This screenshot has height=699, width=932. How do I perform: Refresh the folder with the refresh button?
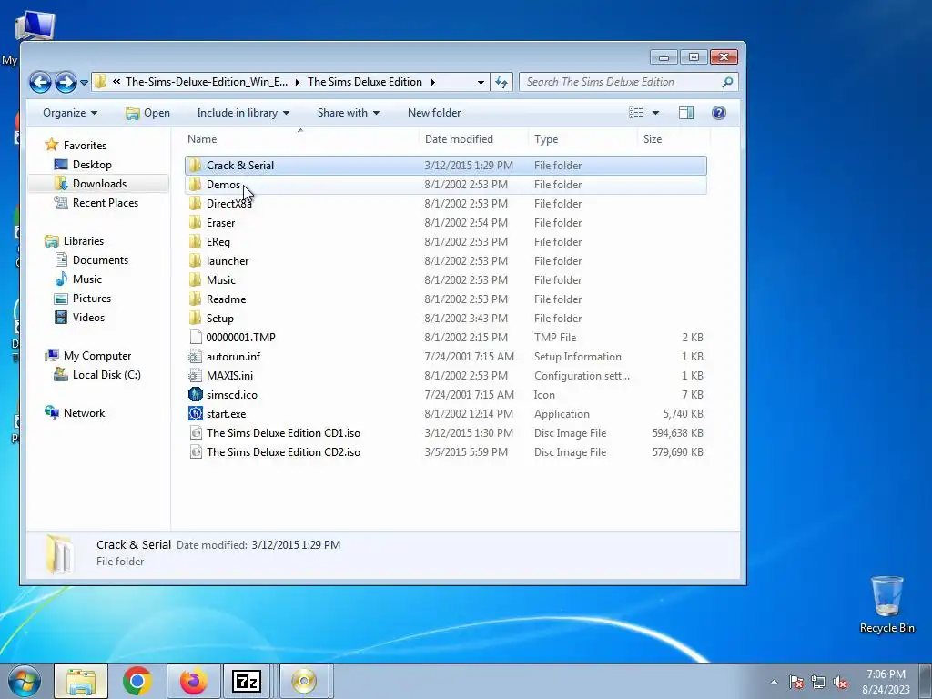[501, 82]
